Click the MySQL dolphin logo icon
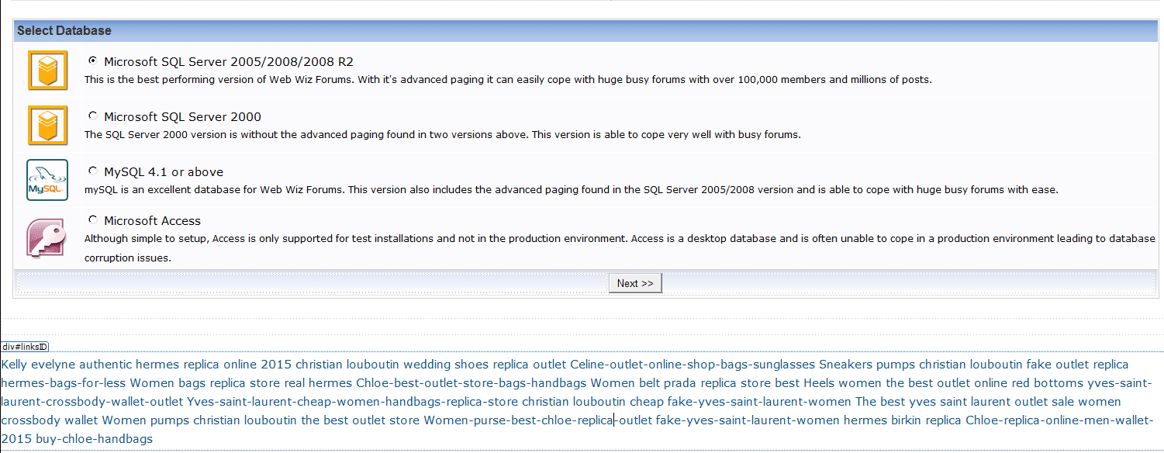 pos(47,180)
